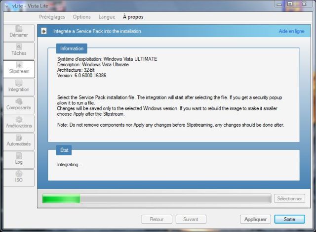Open the À propos menu
The width and height of the screenshot is (316, 232).
point(133,17)
